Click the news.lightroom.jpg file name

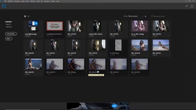(x=31, y=34)
